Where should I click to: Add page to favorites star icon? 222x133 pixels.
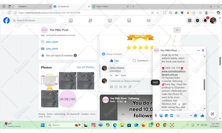tap(158, 13)
